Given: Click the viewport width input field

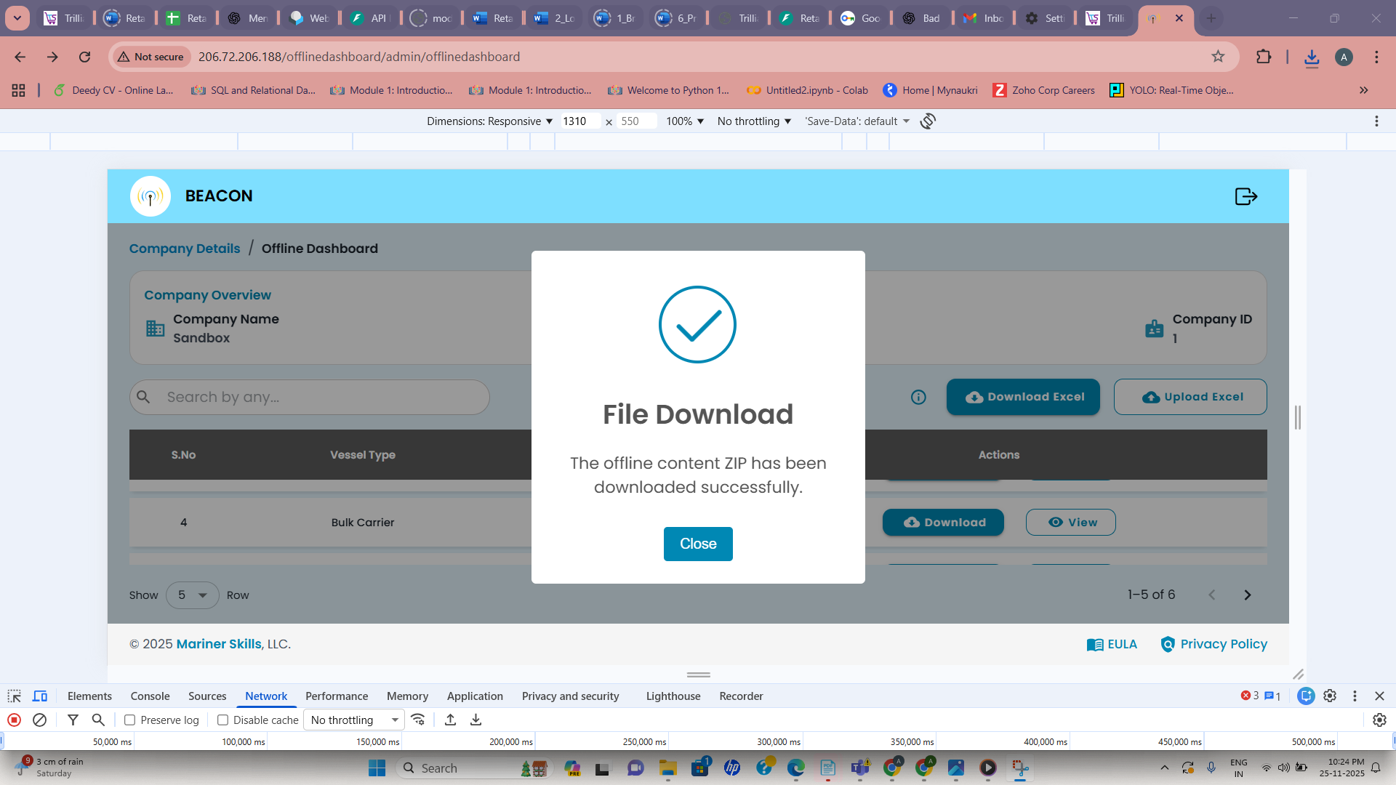Looking at the screenshot, I should pos(579,121).
